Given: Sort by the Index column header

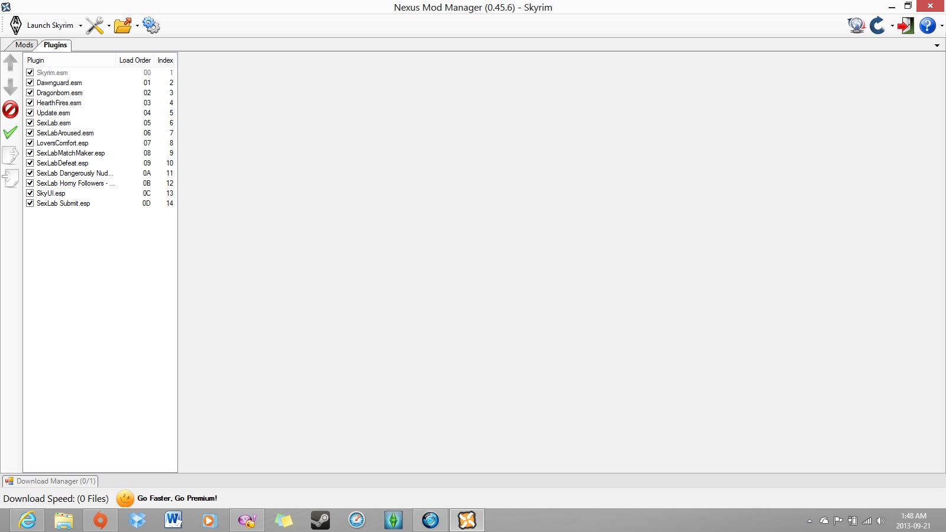Looking at the screenshot, I should [166, 60].
